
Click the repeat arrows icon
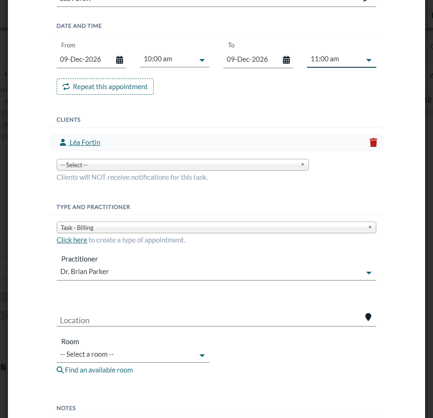pos(66,87)
